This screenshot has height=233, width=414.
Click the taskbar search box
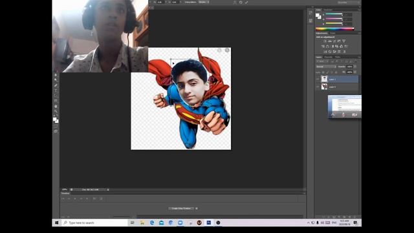94,223
